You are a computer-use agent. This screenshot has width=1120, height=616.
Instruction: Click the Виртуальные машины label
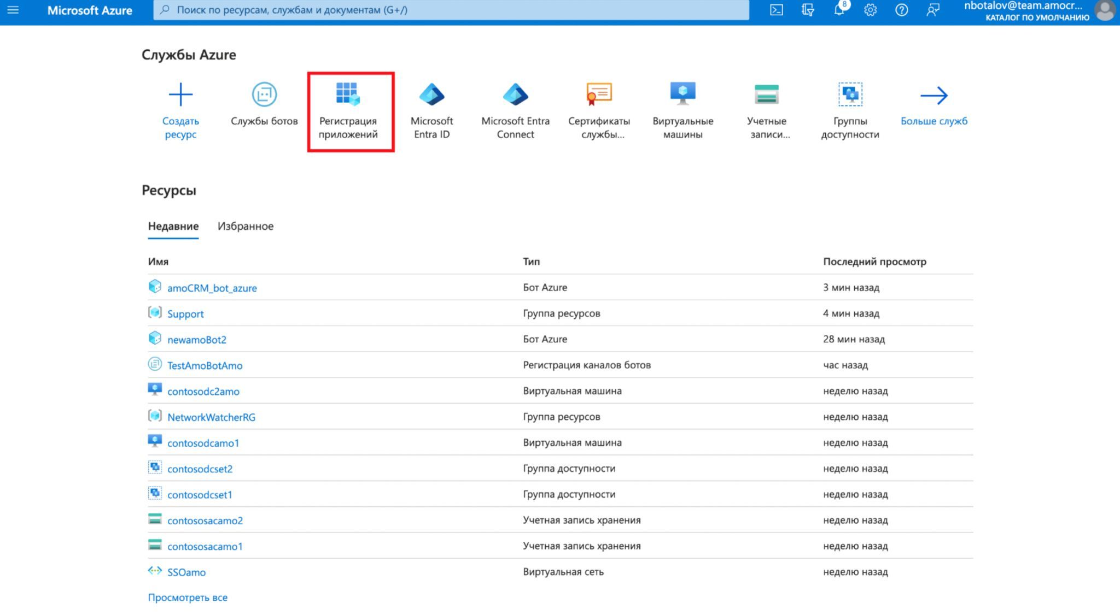(682, 127)
